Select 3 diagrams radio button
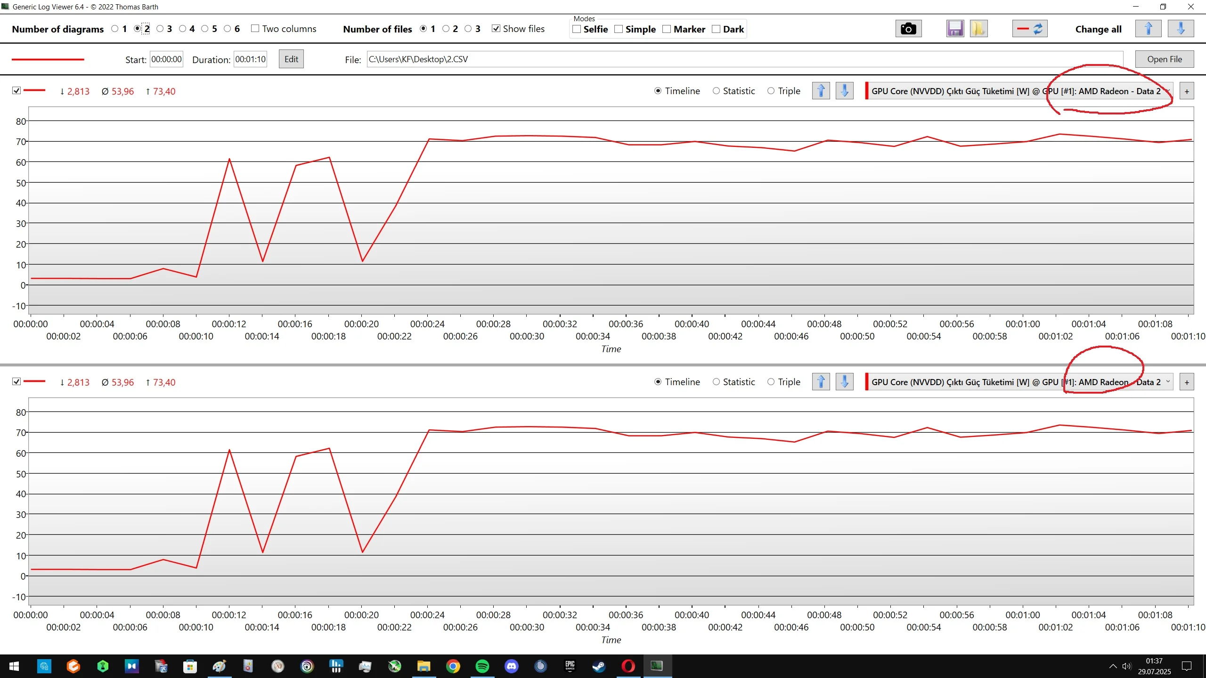Image resolution: width=1206 pixels, height=678 pixels. pos(160,29)
